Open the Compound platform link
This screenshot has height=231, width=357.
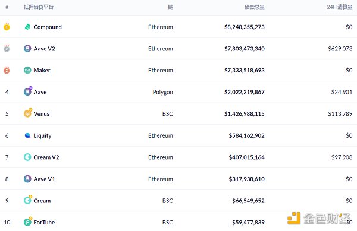coord(48,27)
